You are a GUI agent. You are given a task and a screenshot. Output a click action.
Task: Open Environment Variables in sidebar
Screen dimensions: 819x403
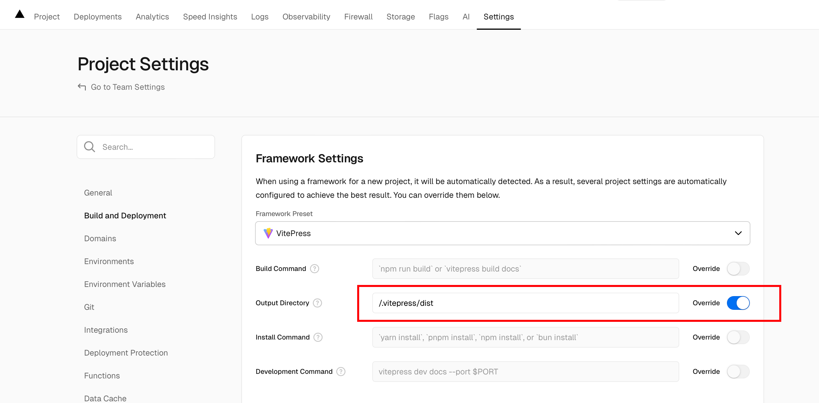[x=125, y=284]
